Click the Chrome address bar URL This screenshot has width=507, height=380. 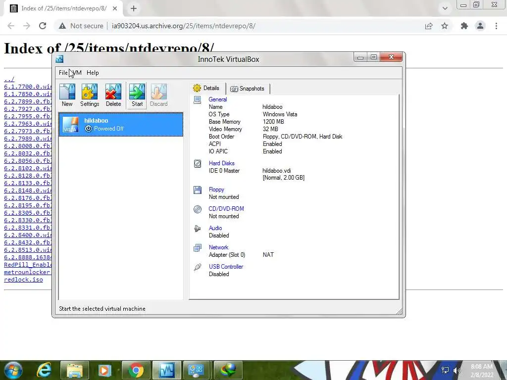183,26
